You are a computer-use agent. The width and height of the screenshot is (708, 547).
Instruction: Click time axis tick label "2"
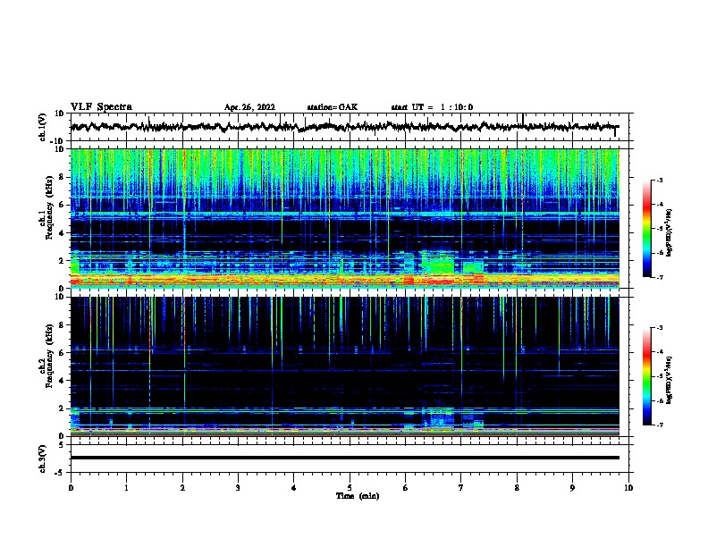click(x=182, y=488)
